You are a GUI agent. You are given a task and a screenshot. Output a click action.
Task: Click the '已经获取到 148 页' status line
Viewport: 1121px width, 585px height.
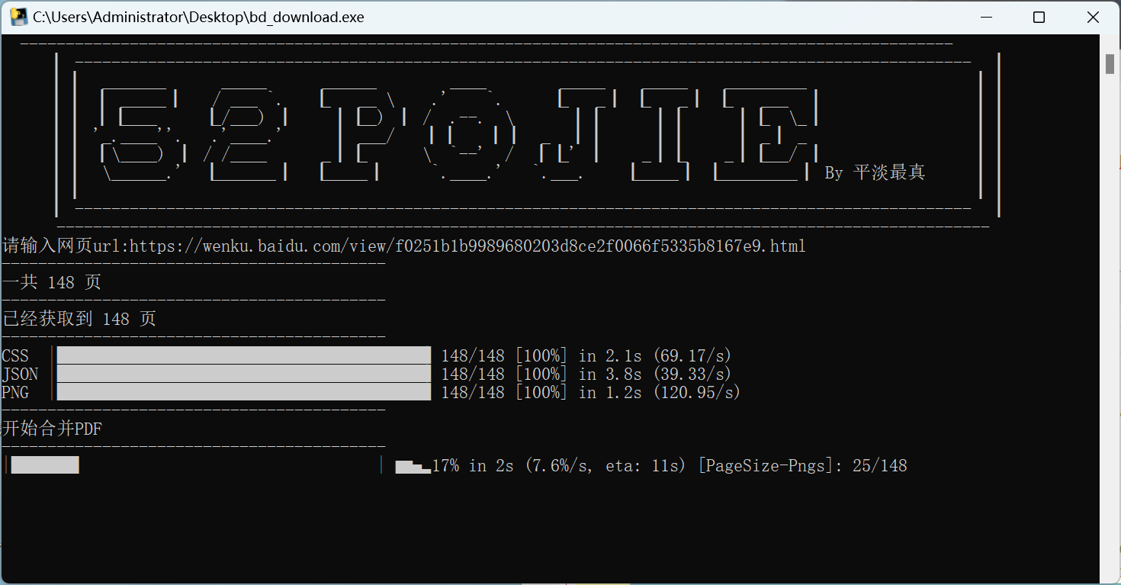pyautogui.click(x=79, y=319)
